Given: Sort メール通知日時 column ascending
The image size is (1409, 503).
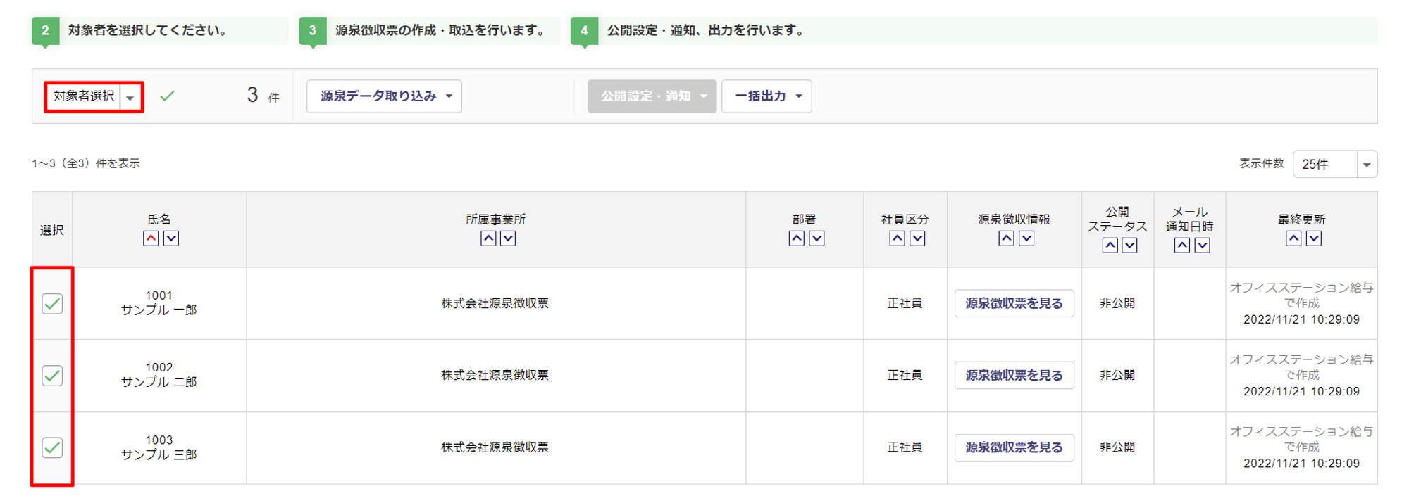Looking at the screenshot, I should click(x=1182, y=246).
